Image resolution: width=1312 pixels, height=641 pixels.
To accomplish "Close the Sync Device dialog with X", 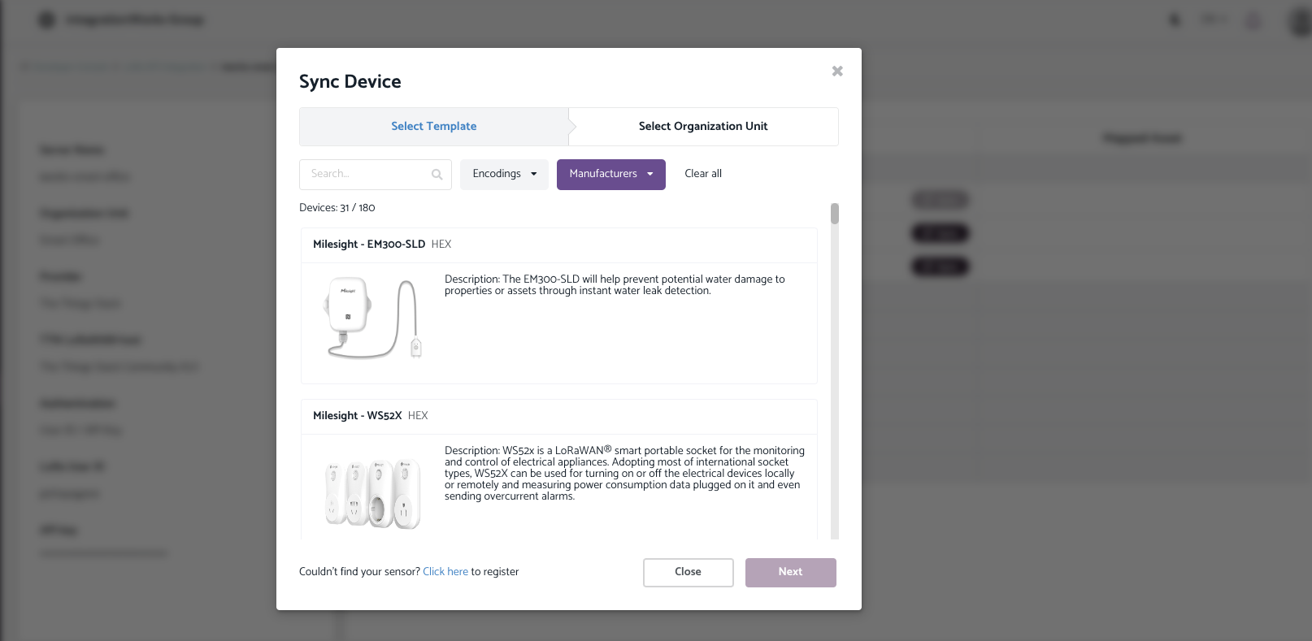I will (x=837, y=71).
